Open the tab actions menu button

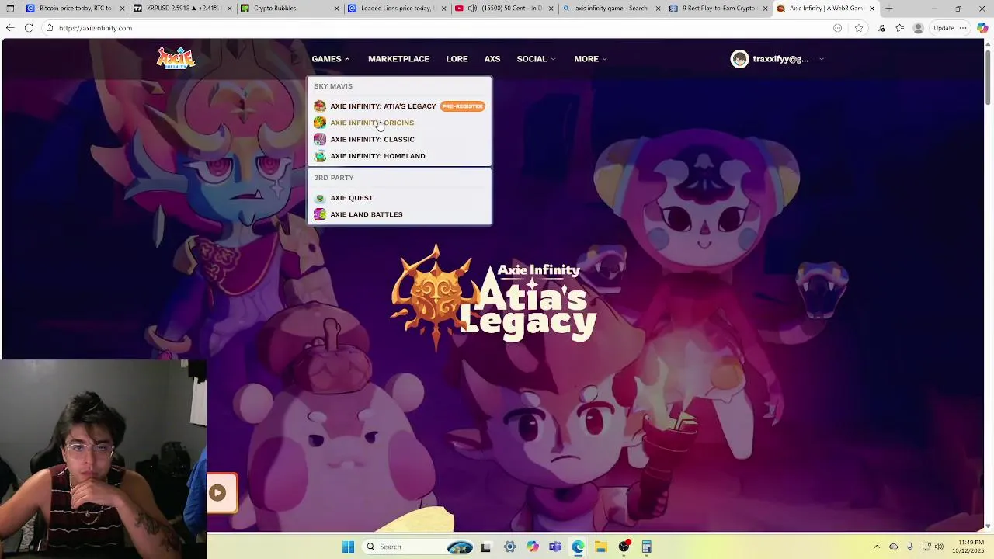click(10, 9)
